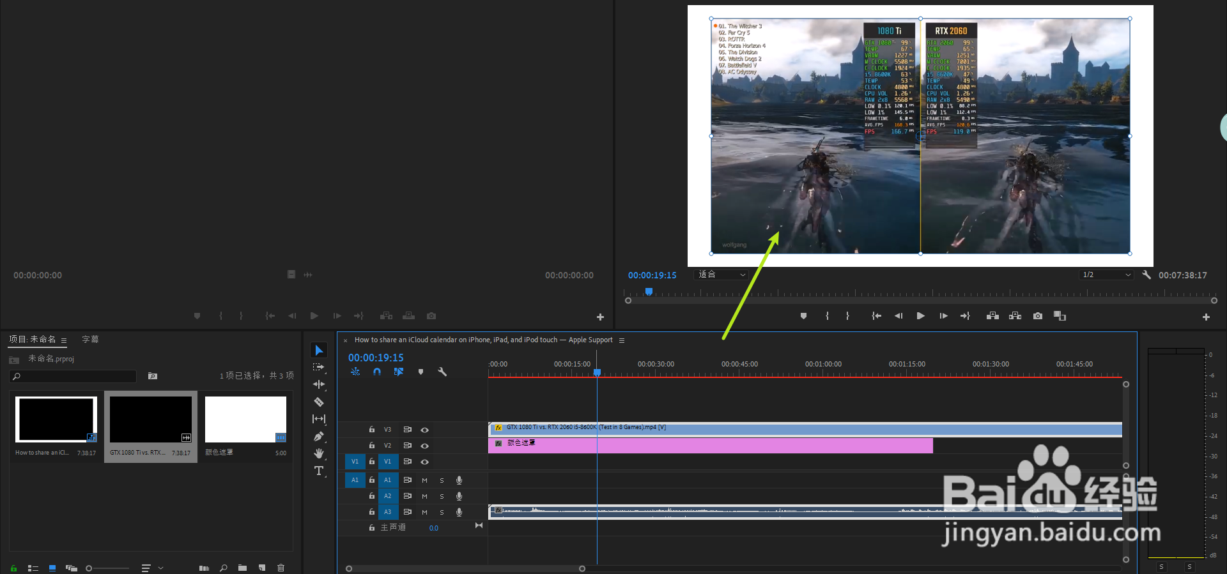Select the 颜色遮罩 color matte thumbnail
The image size is (1227, 574).
(245, 419)
